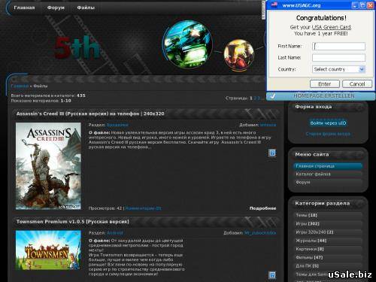The image size is (376, 282).
Task: Open the Select country dropdown
Action: [x=338, y=69]
